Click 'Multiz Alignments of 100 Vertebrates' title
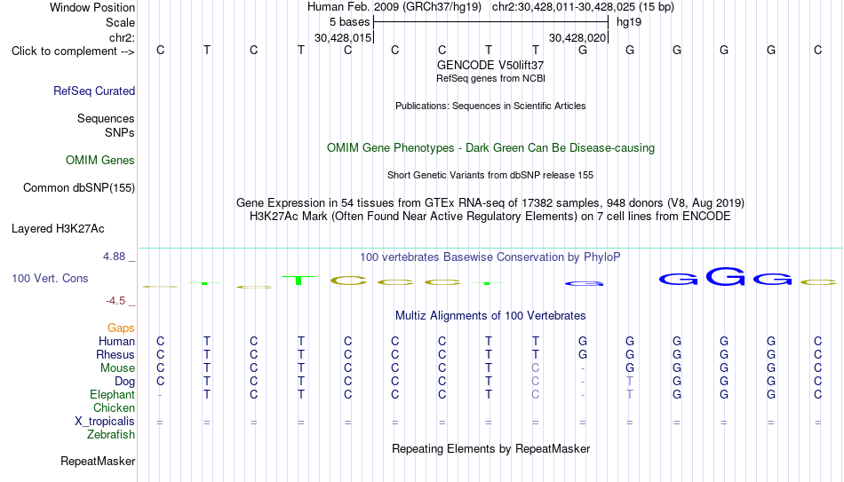Viewport: 844px width, 482px height. click(490, 316)
